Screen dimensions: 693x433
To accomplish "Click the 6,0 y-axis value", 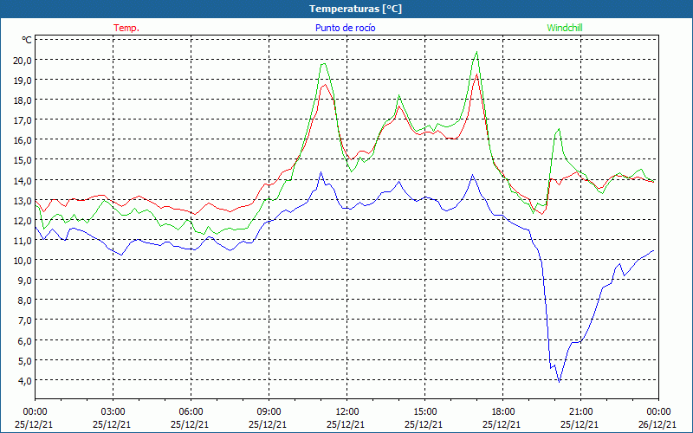I will pyautogui.click(x=24, y=340).
